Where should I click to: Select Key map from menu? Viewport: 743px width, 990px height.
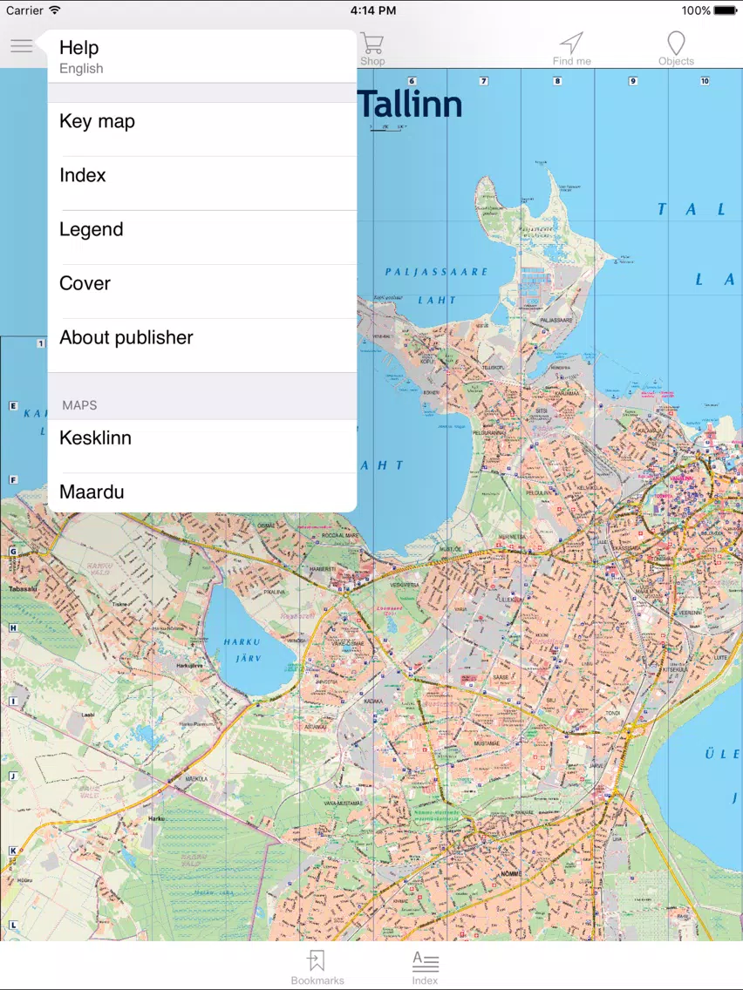(202, 129)
